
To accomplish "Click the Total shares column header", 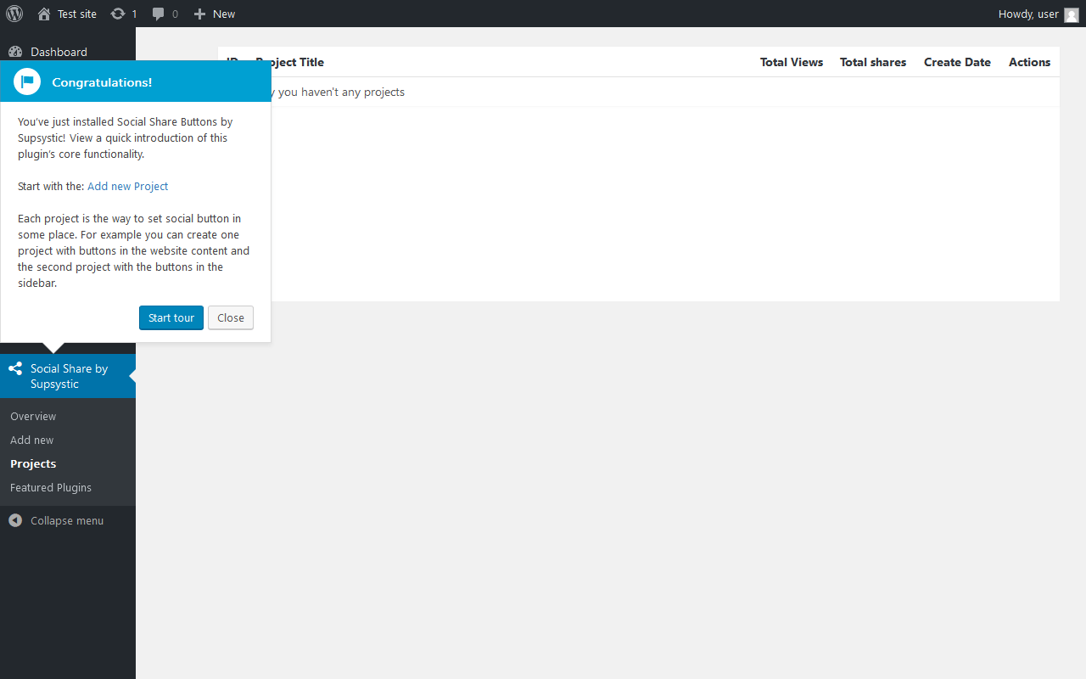I will point(873,62).
